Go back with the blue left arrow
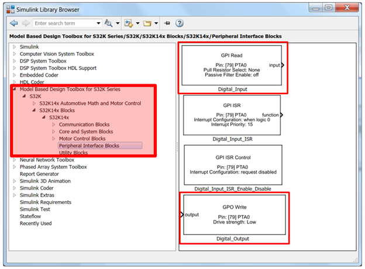365x269 pixels. [x=14, y=23]
